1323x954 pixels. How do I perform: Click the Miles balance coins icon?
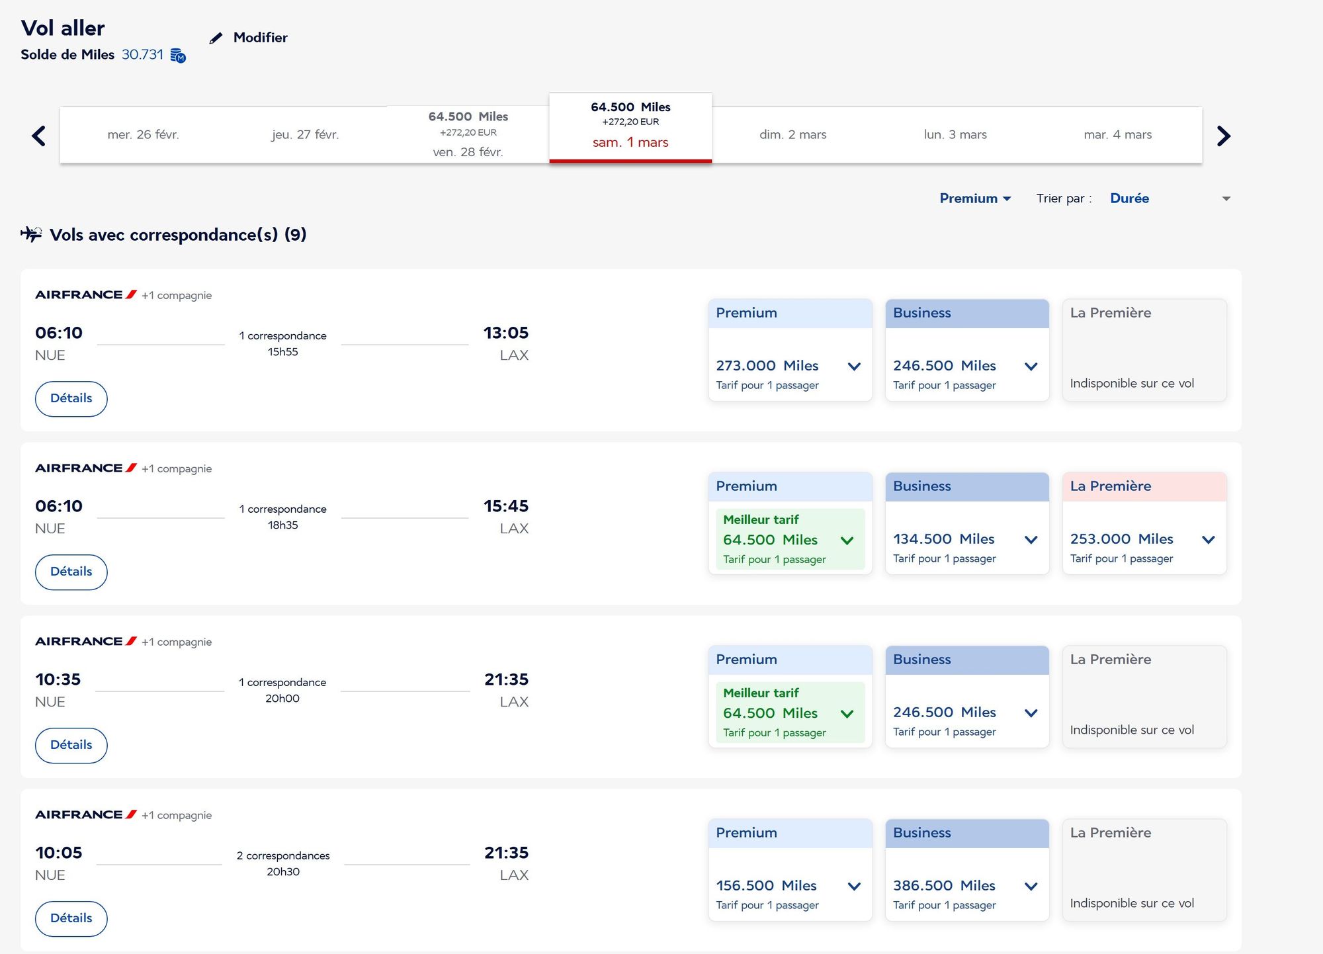[178, 56]
